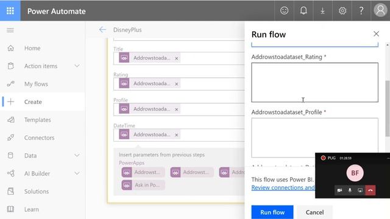This screenshot has height=219, width=390.
Task: Expand the Action items menu chevron
Action: [x=77, y=66]
